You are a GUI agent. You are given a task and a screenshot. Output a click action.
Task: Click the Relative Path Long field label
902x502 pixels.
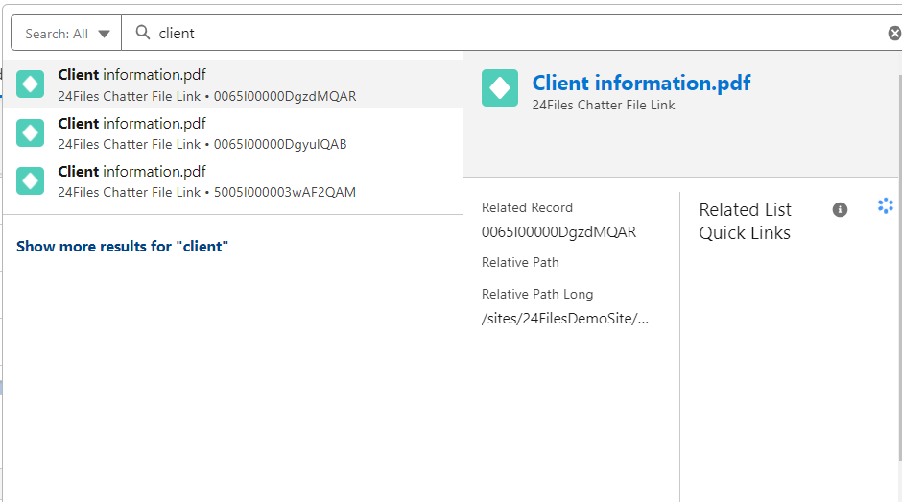click(537, 294)
